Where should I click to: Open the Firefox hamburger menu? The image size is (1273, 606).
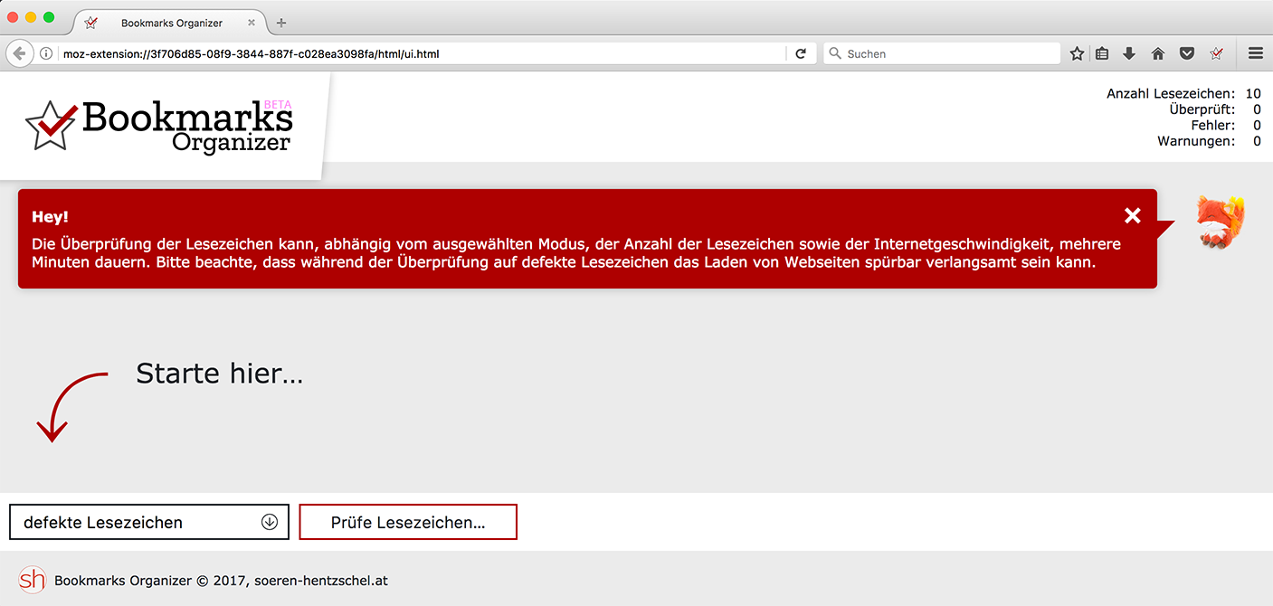(x=1256, y=54)
